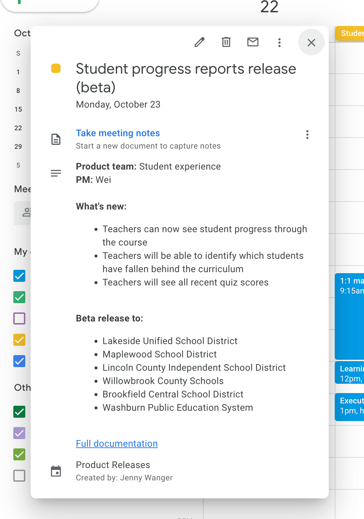Select date 29 in mini calendar
Image resolution: width=364 pixels, height=519 pixels.
click(x=18, y=147)
